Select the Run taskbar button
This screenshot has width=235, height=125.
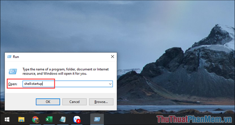pos(97,119)
